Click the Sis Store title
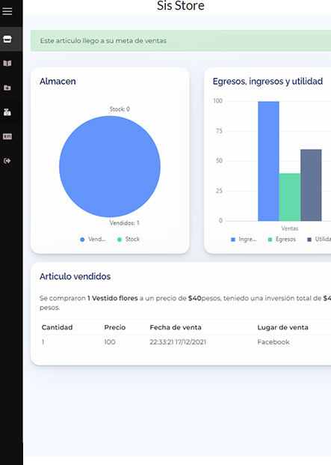331x465 pixels. pos(180,6)
